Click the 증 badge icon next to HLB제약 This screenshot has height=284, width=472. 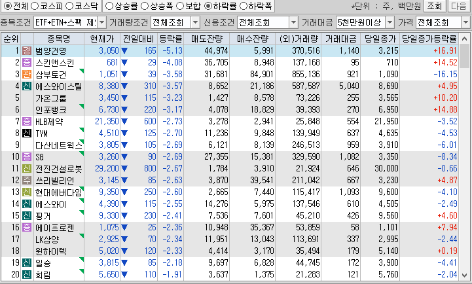pos(27,122)
